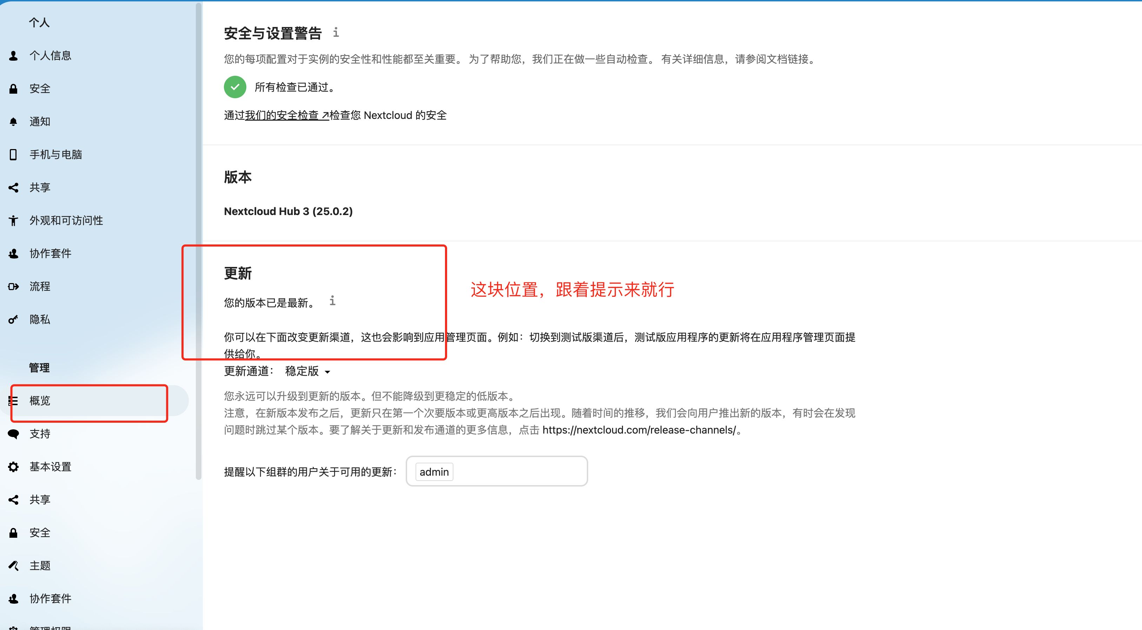Screen dimensions: 1142x630
Task: Click the gear icon for Basic settings
Action: click(13, 467)
